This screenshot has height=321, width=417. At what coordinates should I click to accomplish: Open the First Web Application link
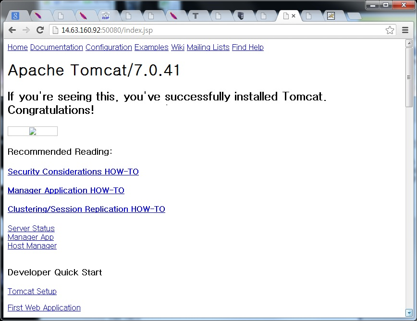point(44,308)
